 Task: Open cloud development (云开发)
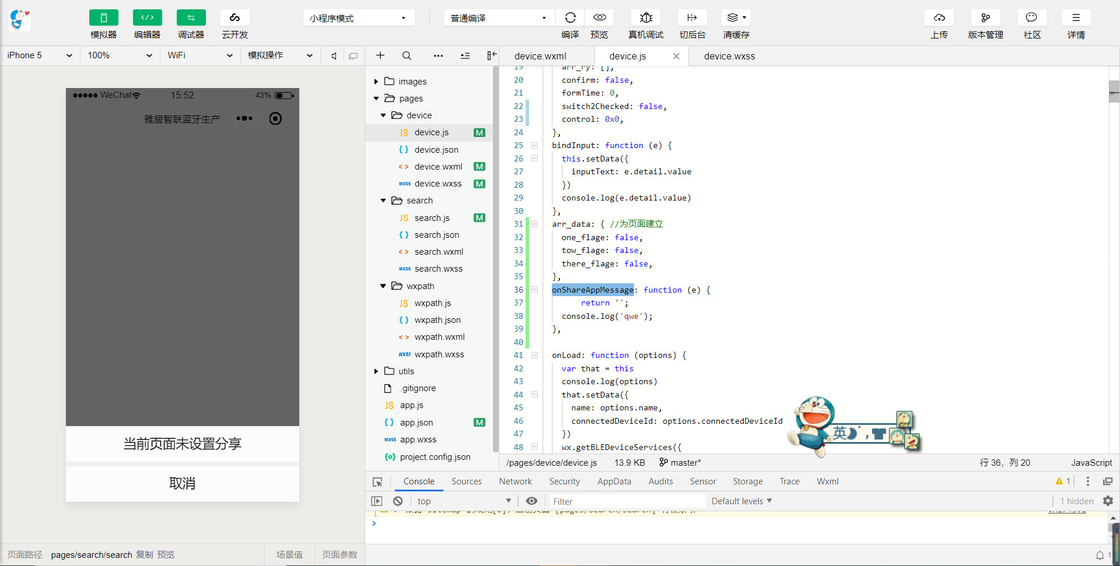pos(235,17)
